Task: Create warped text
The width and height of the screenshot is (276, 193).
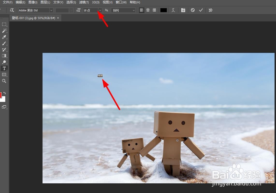Action: [x=173, y=10]
